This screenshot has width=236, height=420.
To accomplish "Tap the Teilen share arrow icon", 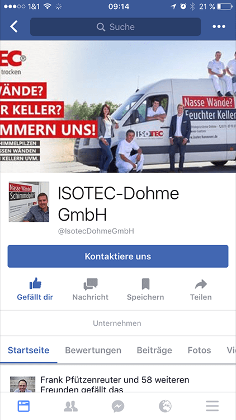I will tap(201, 284).
